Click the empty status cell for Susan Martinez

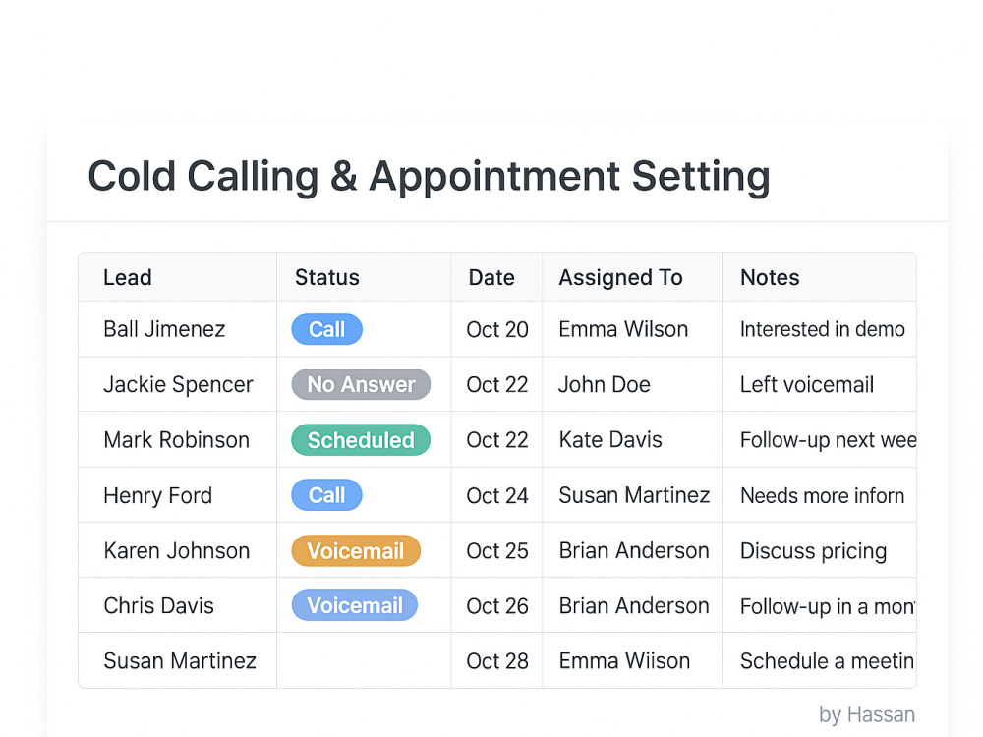click(364, 660)
